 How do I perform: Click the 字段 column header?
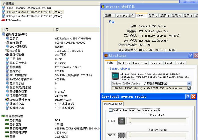[27, 30]
